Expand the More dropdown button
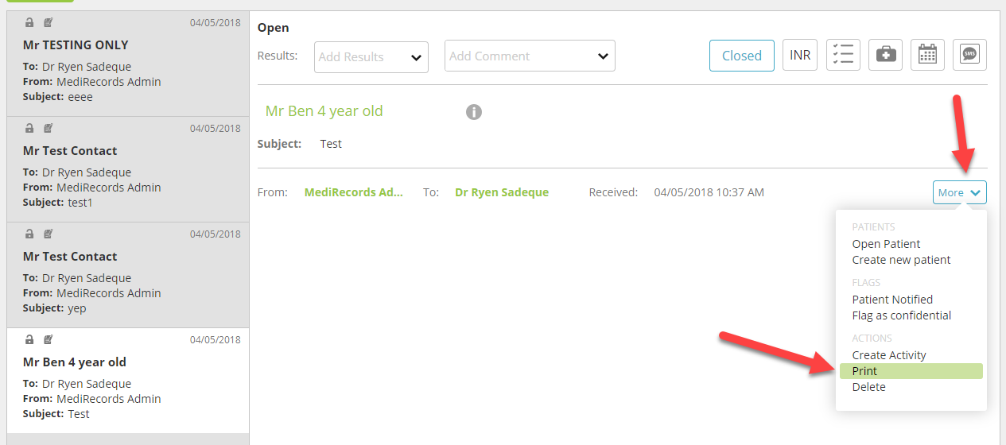Image resolution: width=1006 pixels, height=445 pixels. (960, 192)
